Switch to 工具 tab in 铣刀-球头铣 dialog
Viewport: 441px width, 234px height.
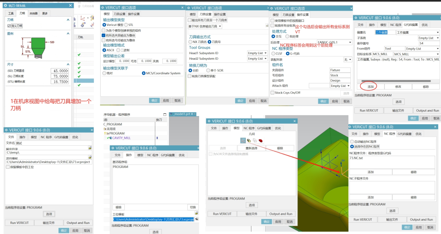[11, 13]
